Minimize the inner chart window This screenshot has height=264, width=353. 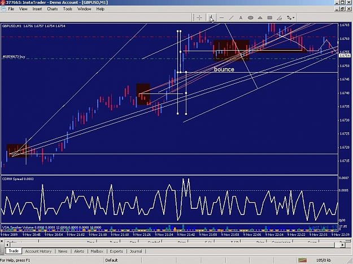point(337,9)
